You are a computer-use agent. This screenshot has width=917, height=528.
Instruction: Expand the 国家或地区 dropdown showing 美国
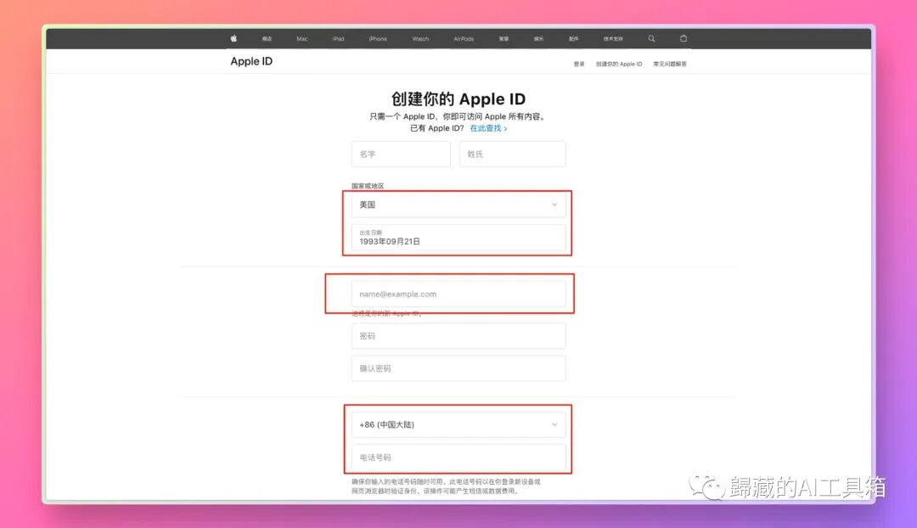pos(458,205)
